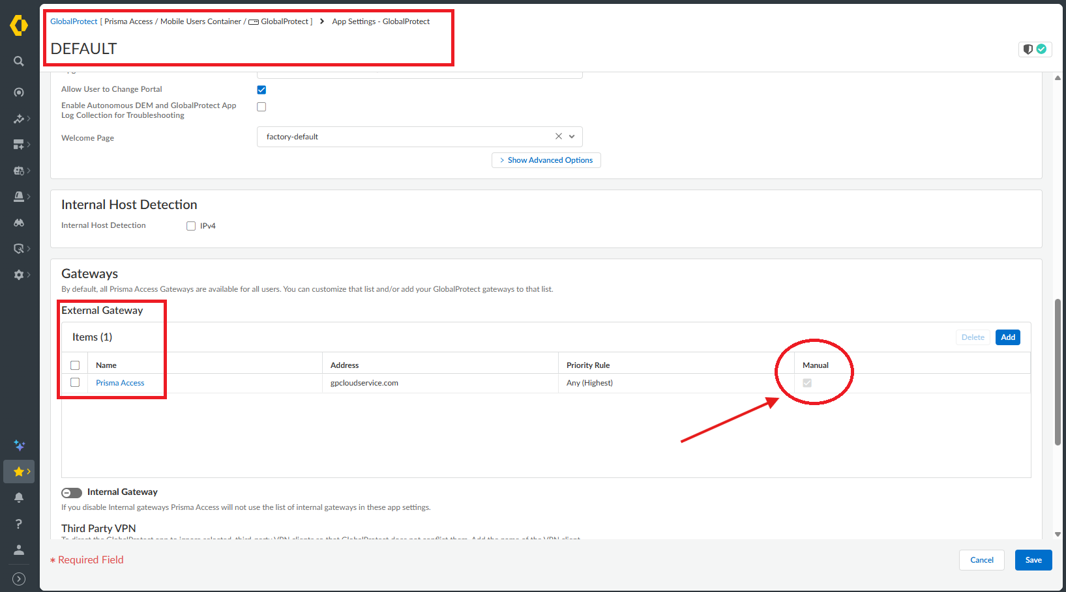Screen dimensions: 1066x592
Task: Click the Internal Host Detection heading
Action: (x=129, y=204)
